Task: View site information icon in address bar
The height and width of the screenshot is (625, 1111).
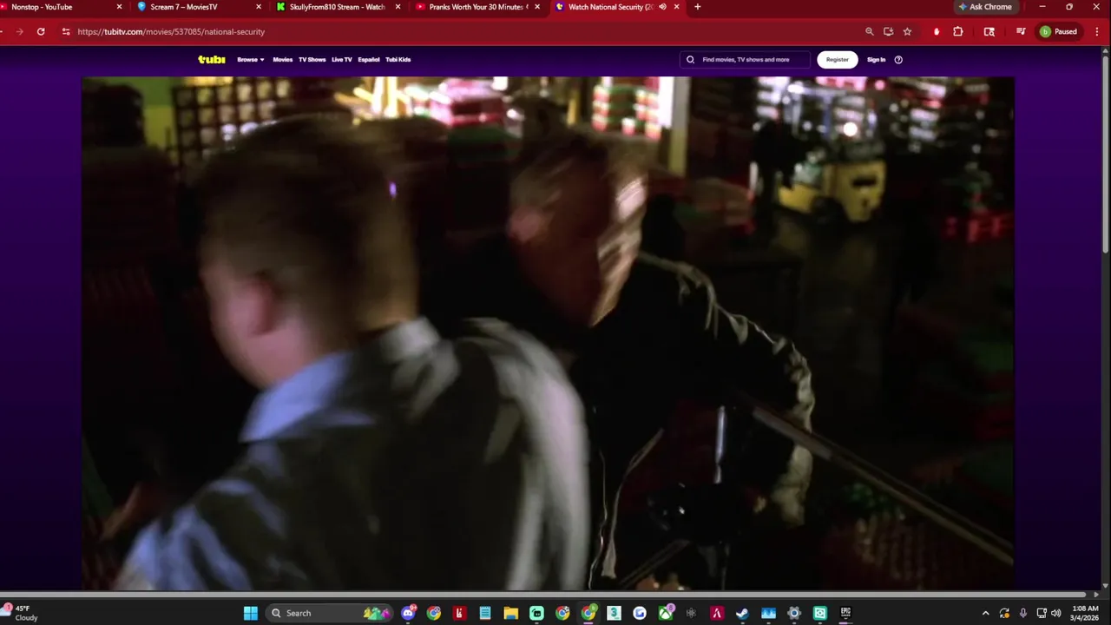Action: [x=66, y=31]
